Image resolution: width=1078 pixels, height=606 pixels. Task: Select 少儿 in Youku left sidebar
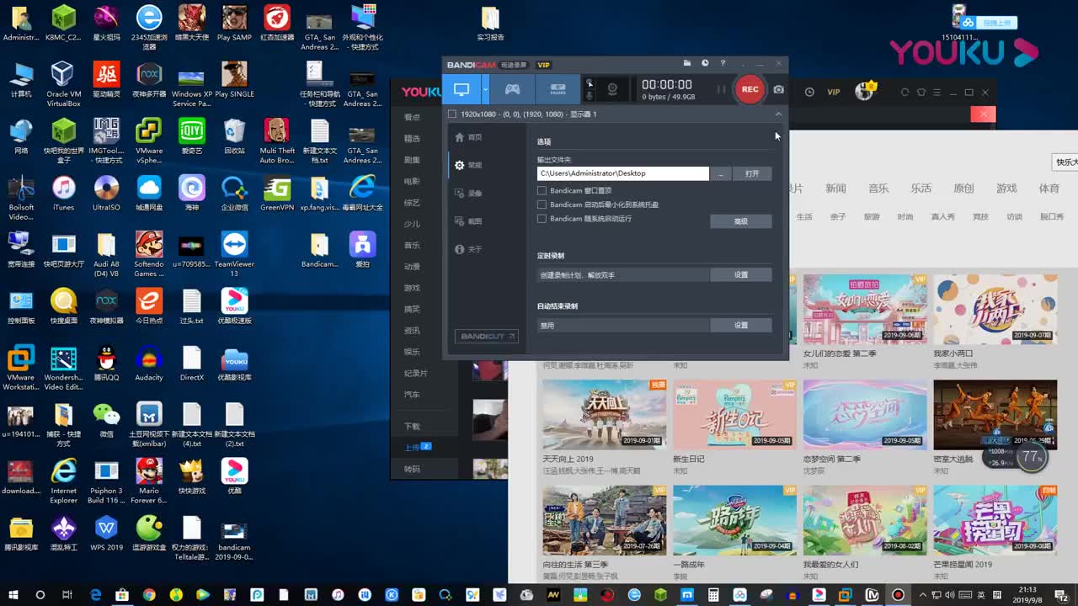pos(412,224)
